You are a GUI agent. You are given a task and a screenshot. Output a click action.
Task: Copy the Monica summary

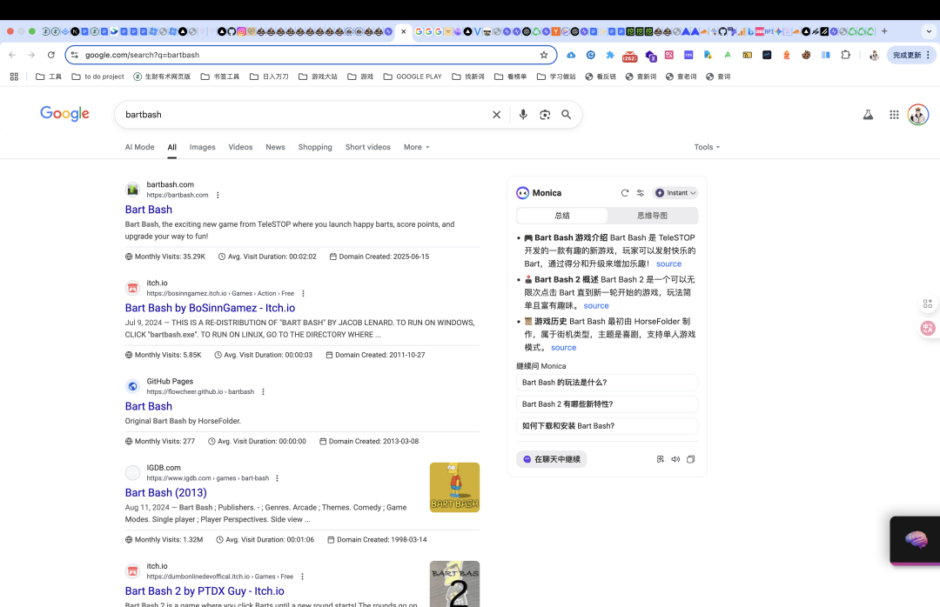coord(690,459)
